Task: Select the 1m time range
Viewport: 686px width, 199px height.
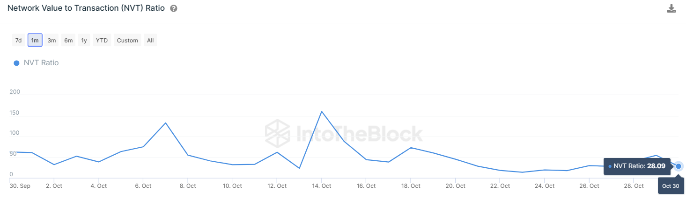Action: (35, 41)
